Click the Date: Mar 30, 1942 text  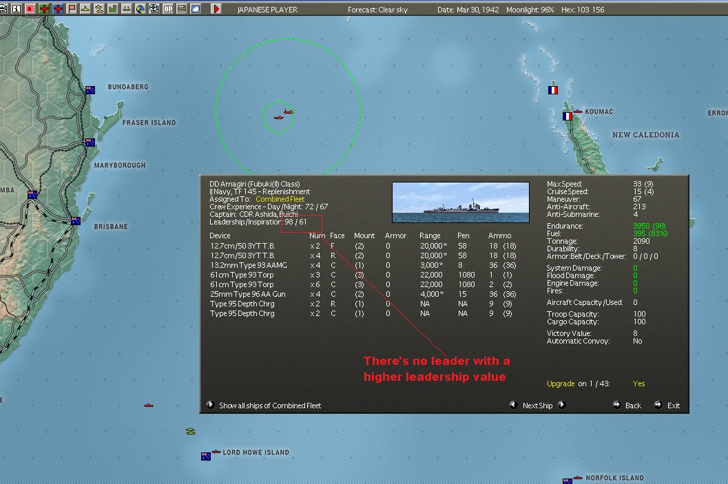pyautogui.click(x=468, y=9)
